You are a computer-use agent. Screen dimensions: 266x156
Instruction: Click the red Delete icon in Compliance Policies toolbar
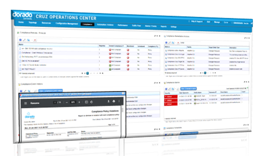[x=35, y=40]
